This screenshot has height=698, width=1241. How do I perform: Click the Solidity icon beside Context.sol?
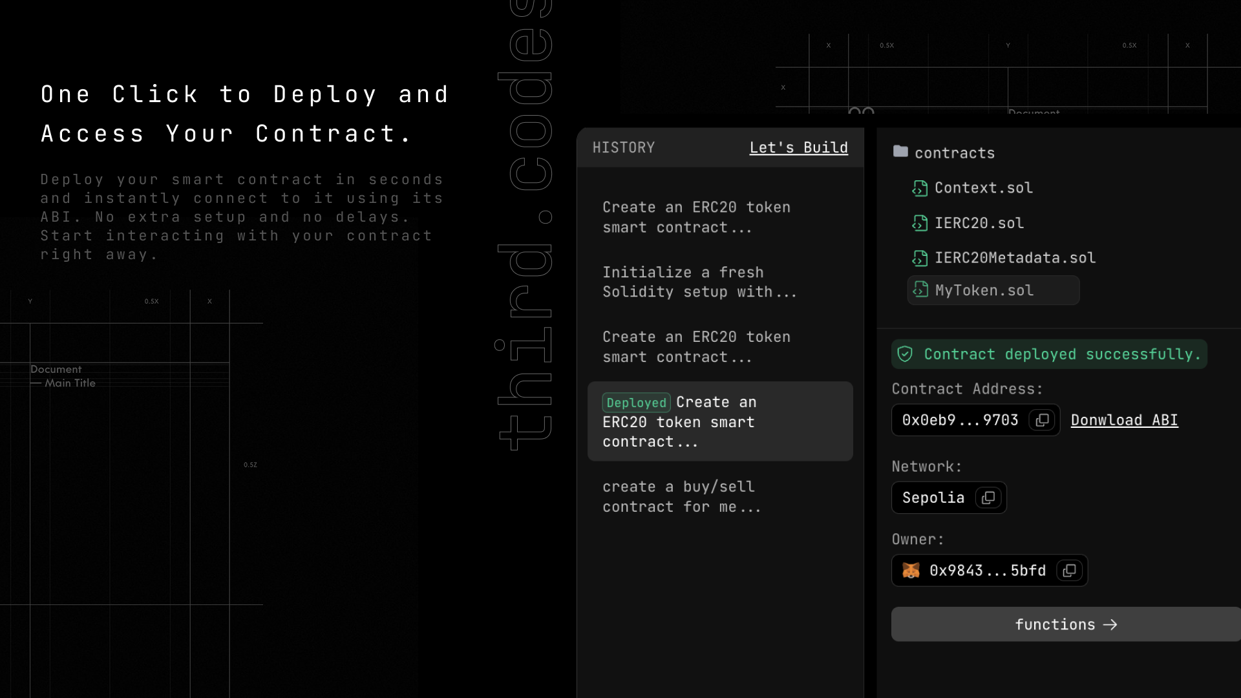coord(920,188)
